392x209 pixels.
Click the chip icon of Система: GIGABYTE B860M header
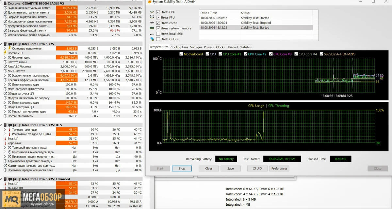click(x=5, y=3)
